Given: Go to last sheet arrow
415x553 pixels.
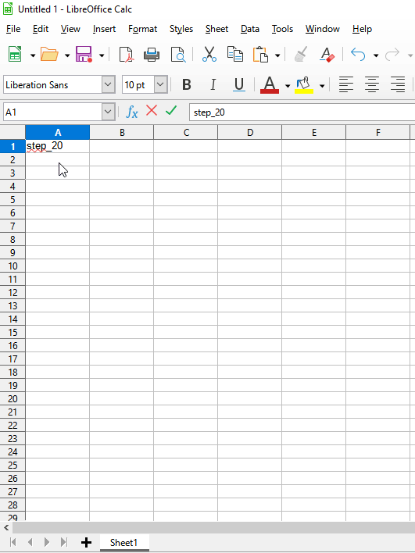Looking at the screenshot, I should pyautogui.click(x=64, y=542).
